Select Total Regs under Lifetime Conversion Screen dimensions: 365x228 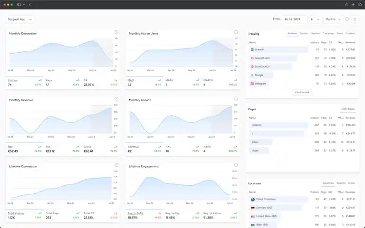pos(62,216)
